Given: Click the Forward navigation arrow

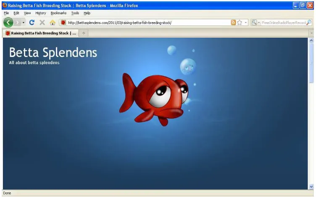Looking at the screenshot, I should pyautogui.click(x=18, y=23).
